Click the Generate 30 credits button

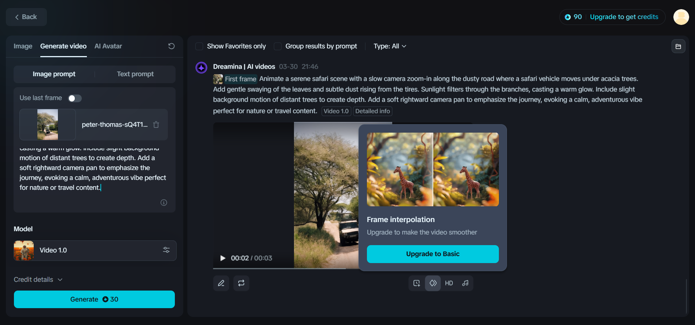(94, 299)
